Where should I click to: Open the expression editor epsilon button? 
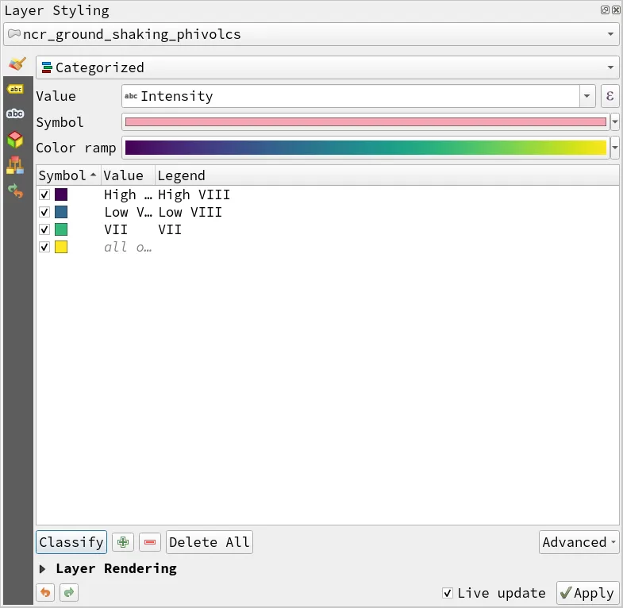pos(610,96)
